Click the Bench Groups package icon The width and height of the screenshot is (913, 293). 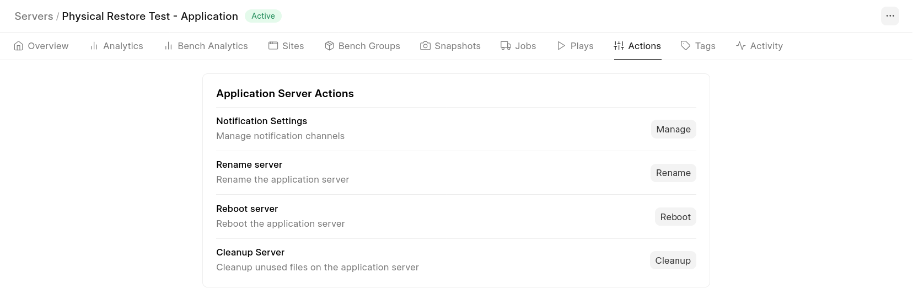click(329, 46)
